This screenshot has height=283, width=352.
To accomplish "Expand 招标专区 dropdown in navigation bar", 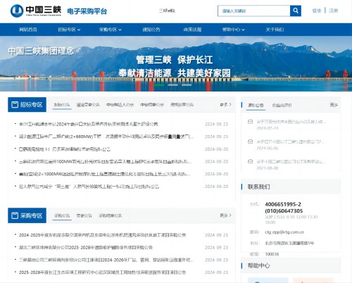I will (x=69, y=30).
